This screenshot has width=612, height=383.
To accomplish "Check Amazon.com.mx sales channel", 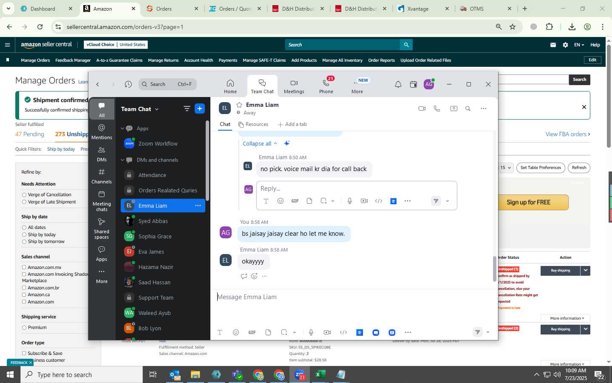I will coord(24,268).
